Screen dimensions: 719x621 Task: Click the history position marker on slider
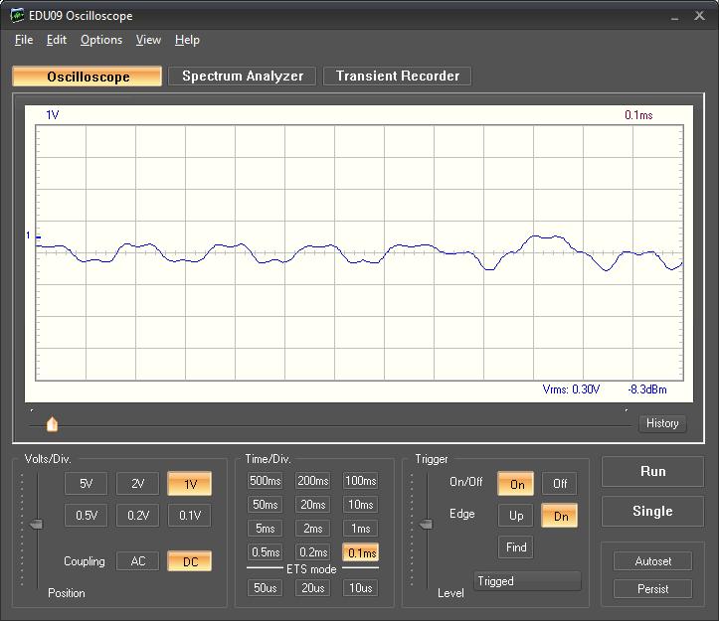pyautogui.click(x=52, y=424)
